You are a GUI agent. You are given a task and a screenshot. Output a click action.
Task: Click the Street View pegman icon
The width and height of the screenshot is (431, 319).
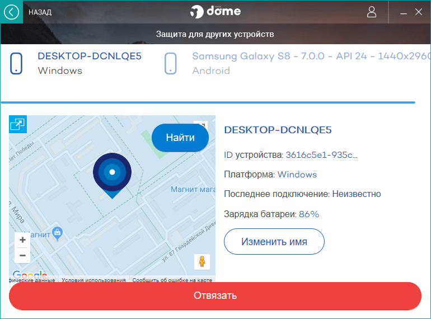(202, 262)
